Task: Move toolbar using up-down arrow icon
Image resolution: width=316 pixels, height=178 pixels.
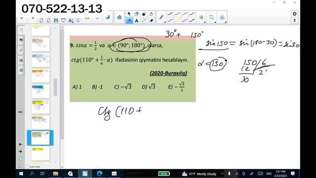Action: [x=294, y=20]
